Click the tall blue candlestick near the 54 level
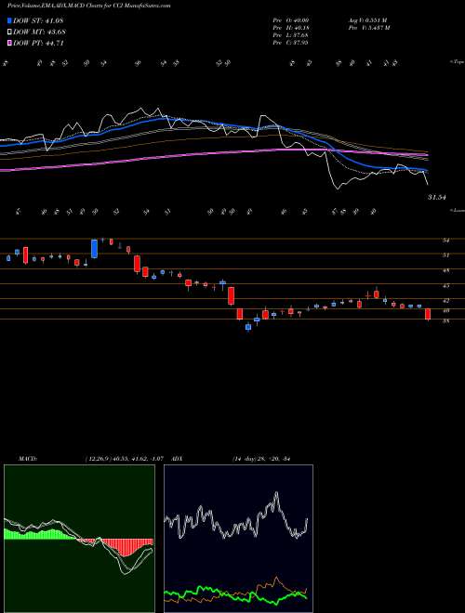This screenshot has width=465, height=613. pos(94,249)
